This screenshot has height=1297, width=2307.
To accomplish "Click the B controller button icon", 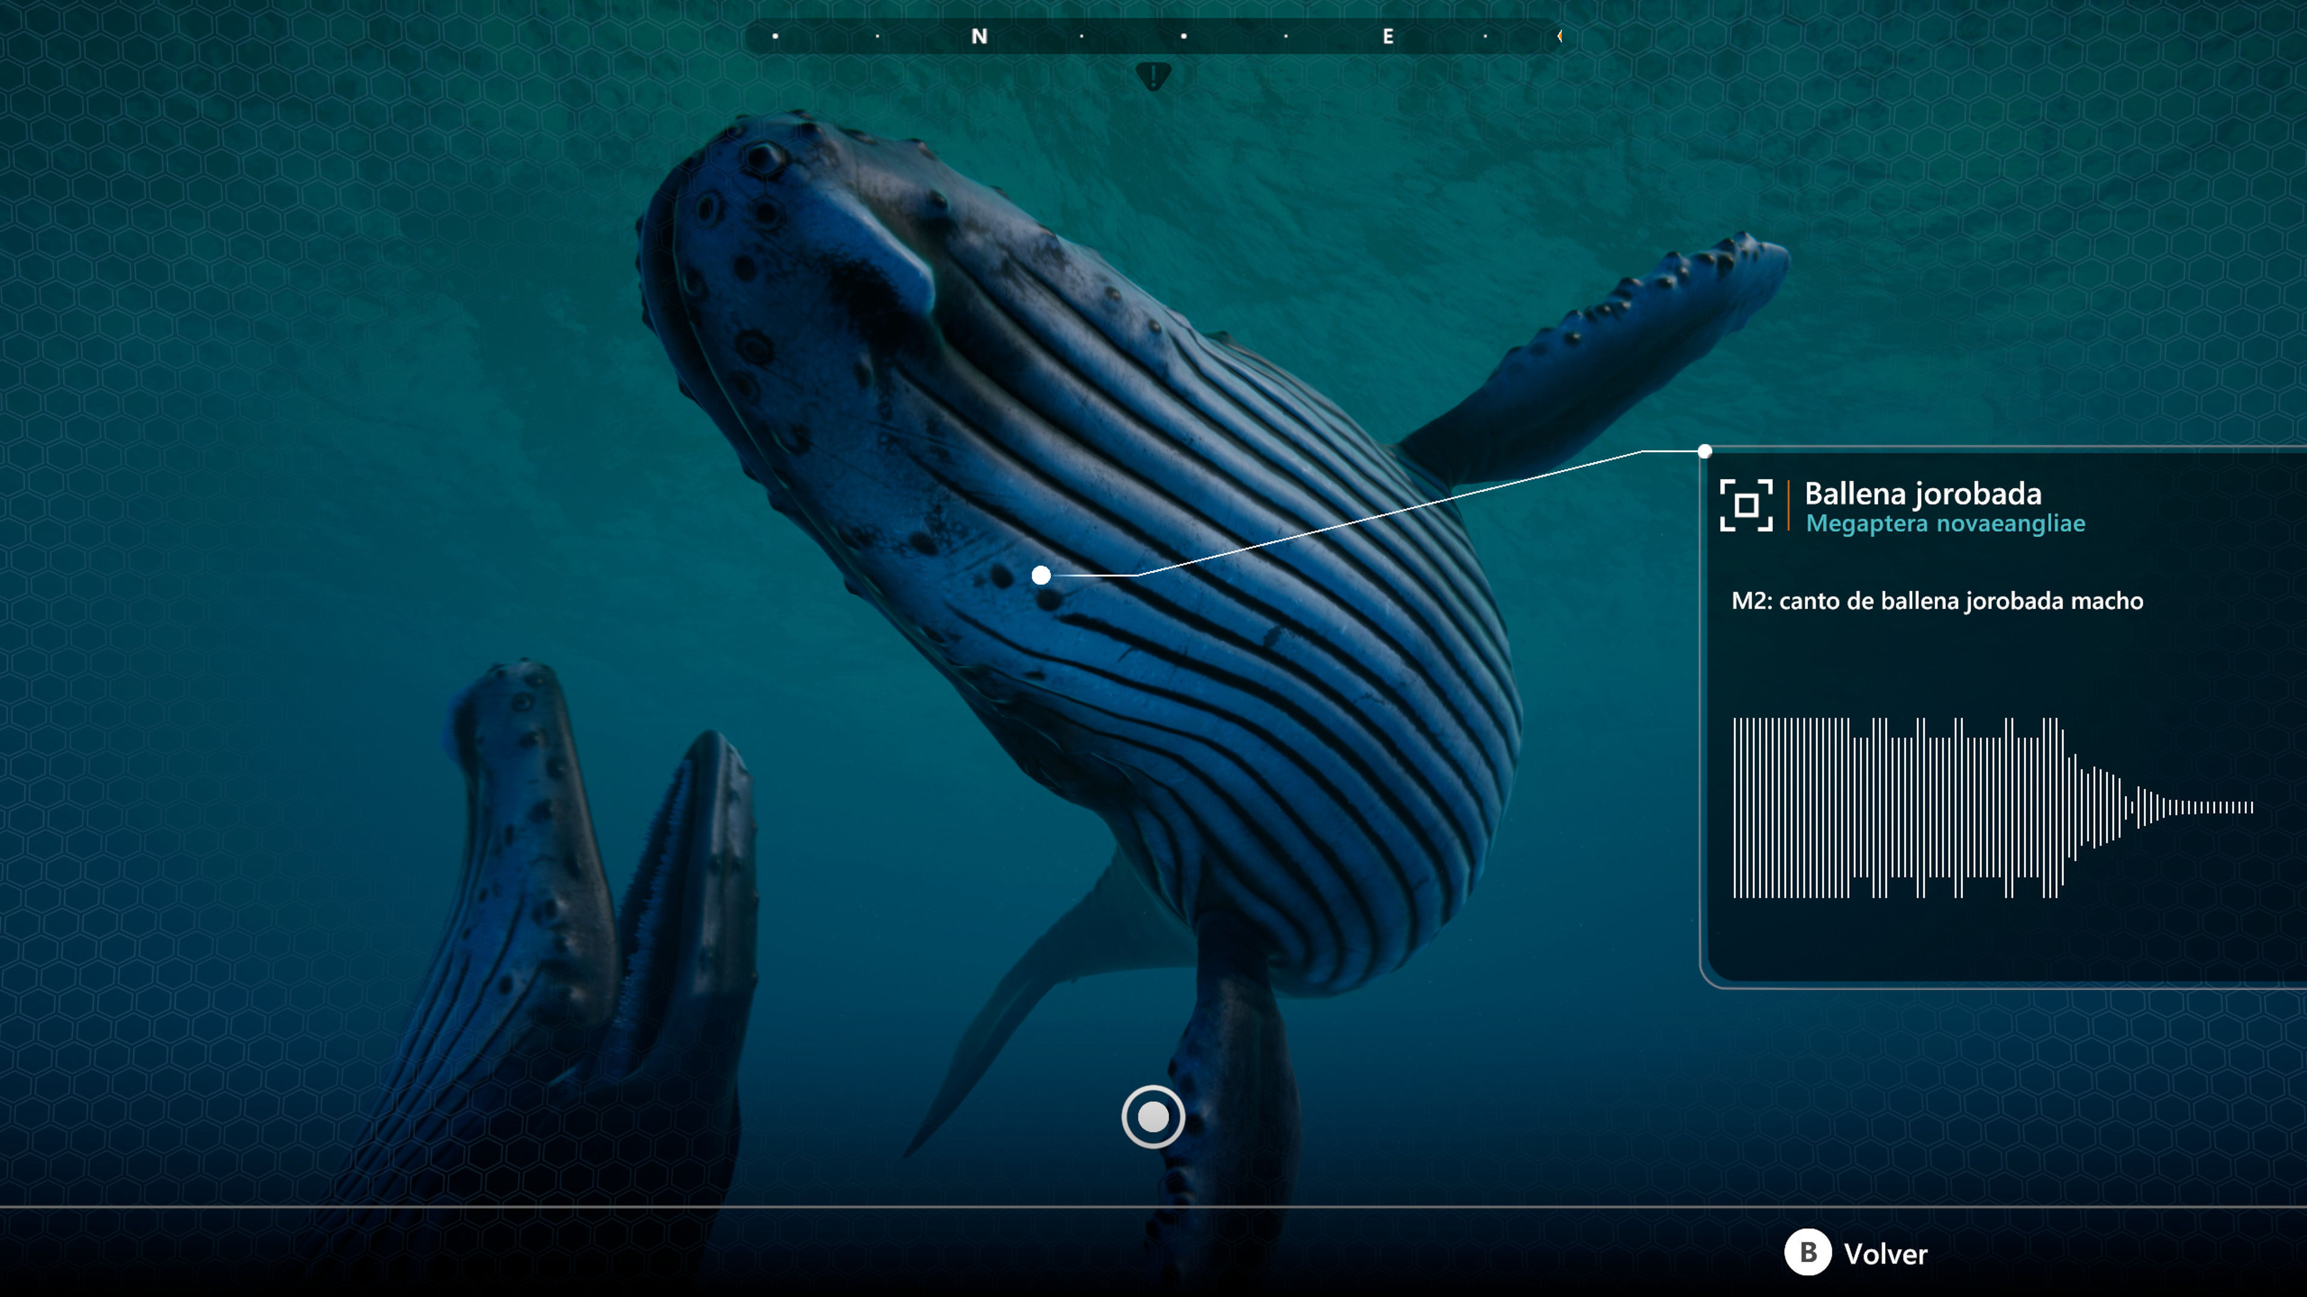I will [1807, 1252].
